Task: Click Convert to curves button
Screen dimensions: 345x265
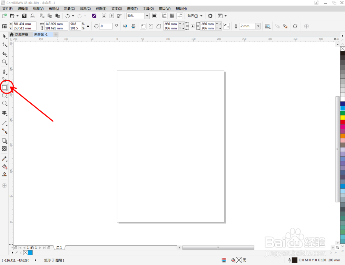Action: (x=295, y=26)
